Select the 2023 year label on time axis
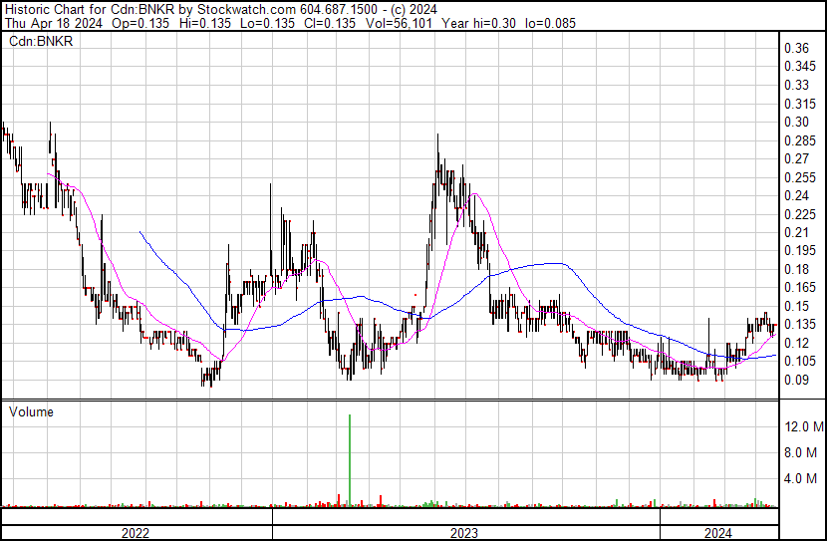827x541 pixels. [x=463, y=532]
